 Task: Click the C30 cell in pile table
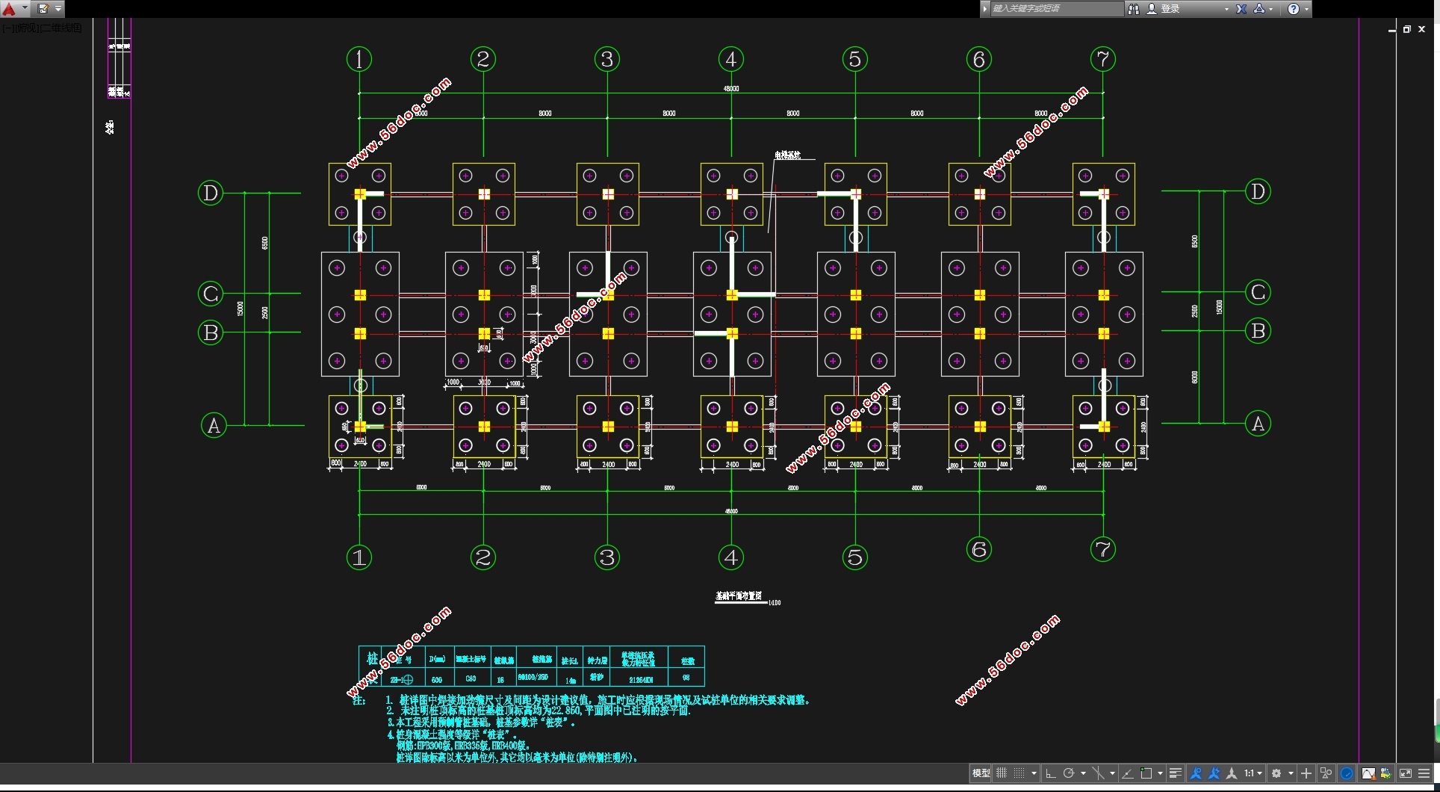click(471, 678)
